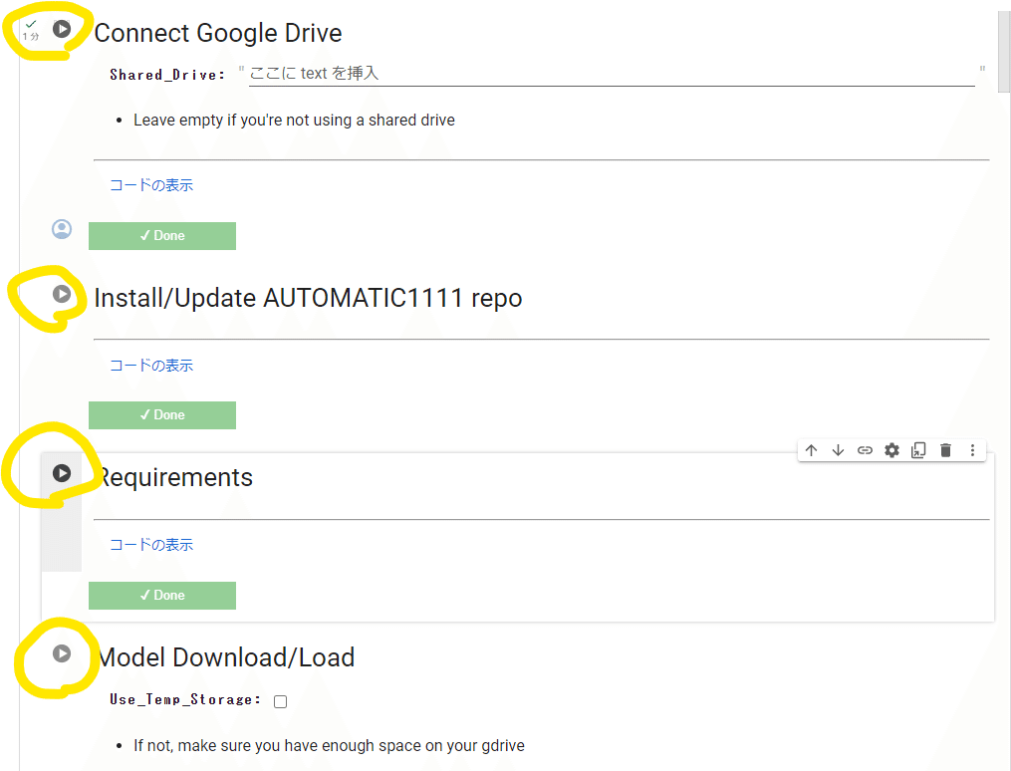Open more cell actions menu
This screenshot has width=1011, height=771.
pyautogui.click(x=972, y=450)
